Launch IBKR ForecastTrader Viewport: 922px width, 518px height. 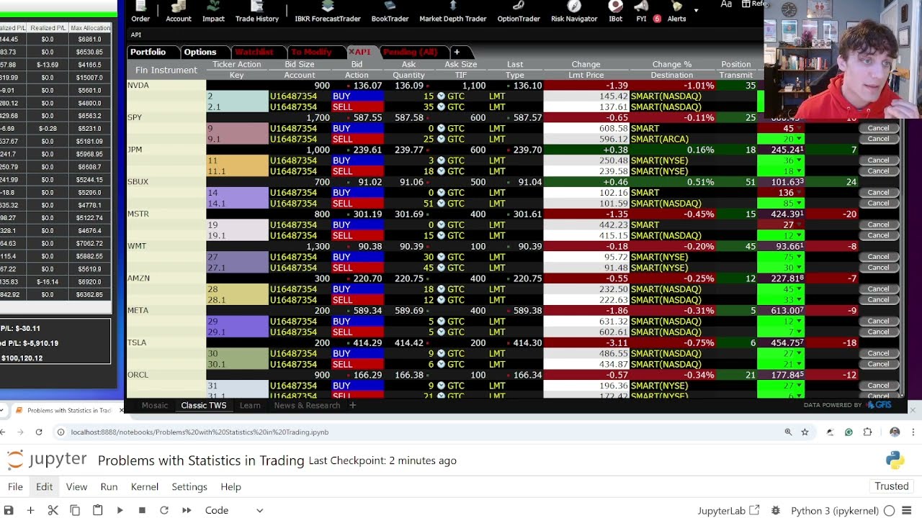click(328, 12)
